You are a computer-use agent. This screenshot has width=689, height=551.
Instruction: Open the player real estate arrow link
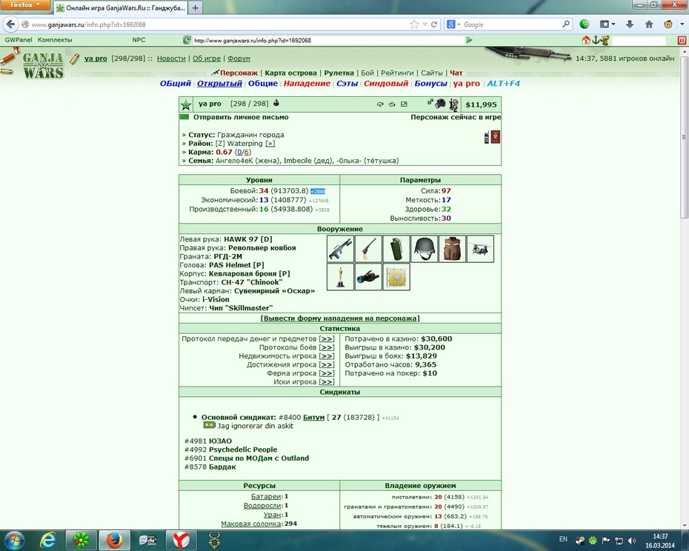[327, 356]
